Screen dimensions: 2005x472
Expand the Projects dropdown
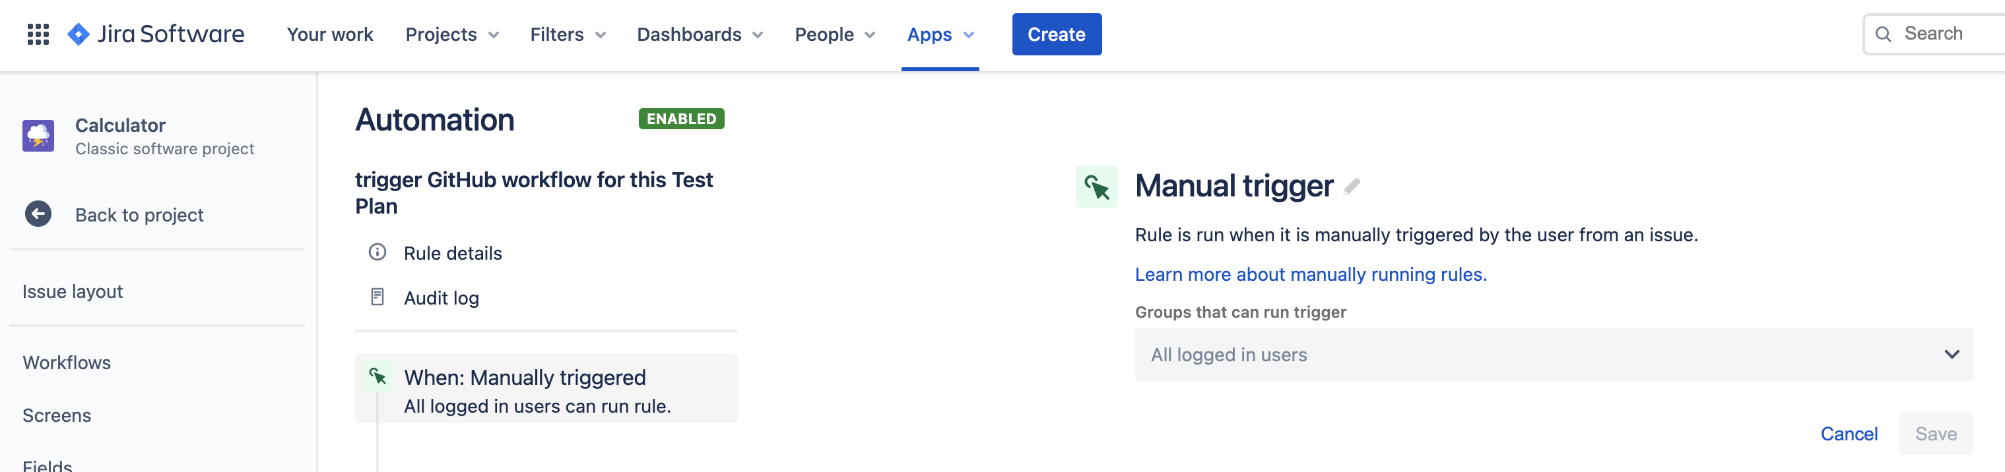[452, 34]
